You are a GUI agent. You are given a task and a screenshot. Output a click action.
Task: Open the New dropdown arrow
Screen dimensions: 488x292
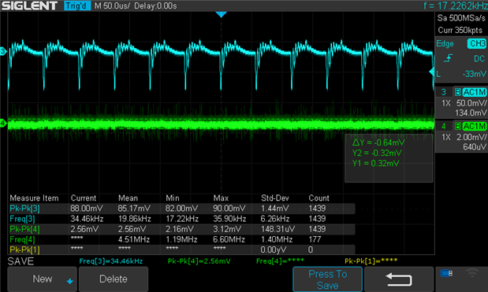(x=69, y=281)
